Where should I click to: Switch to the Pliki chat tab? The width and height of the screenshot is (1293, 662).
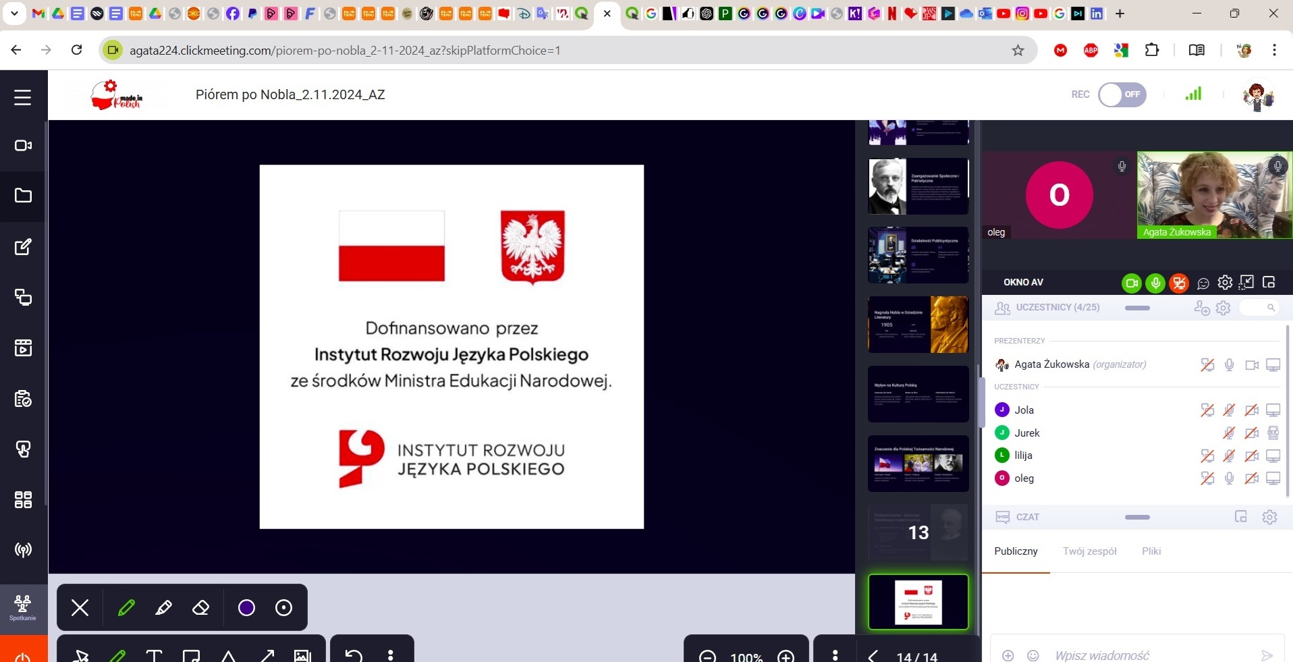(x=1151, y=551)
